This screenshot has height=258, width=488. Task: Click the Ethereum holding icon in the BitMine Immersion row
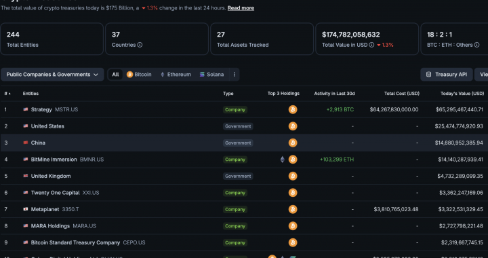pyautogui.click(x=282, y=160)
